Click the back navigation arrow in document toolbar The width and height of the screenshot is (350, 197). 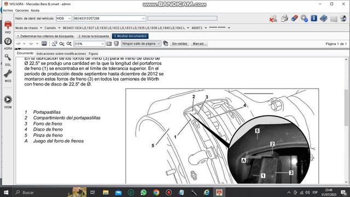19,44
